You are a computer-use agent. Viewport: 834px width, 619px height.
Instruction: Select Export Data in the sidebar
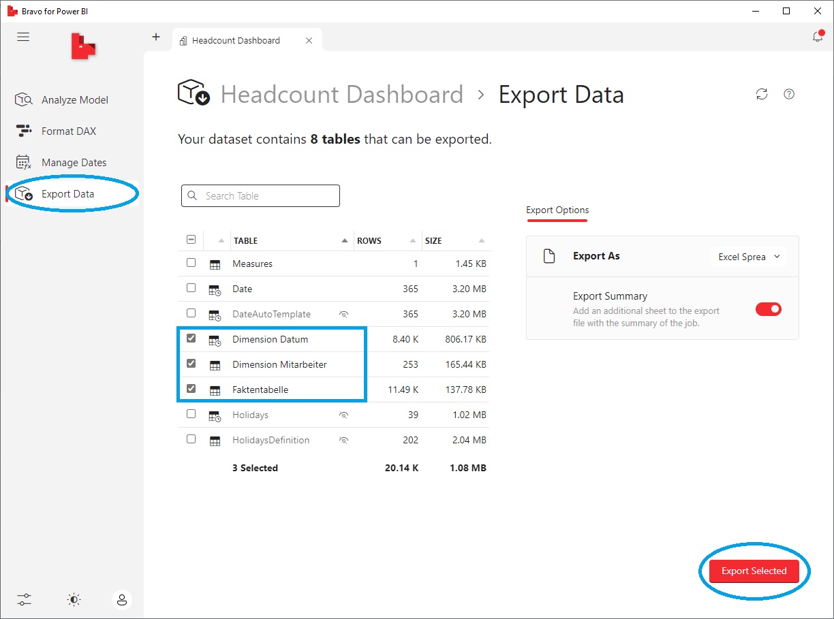point(68,193)
